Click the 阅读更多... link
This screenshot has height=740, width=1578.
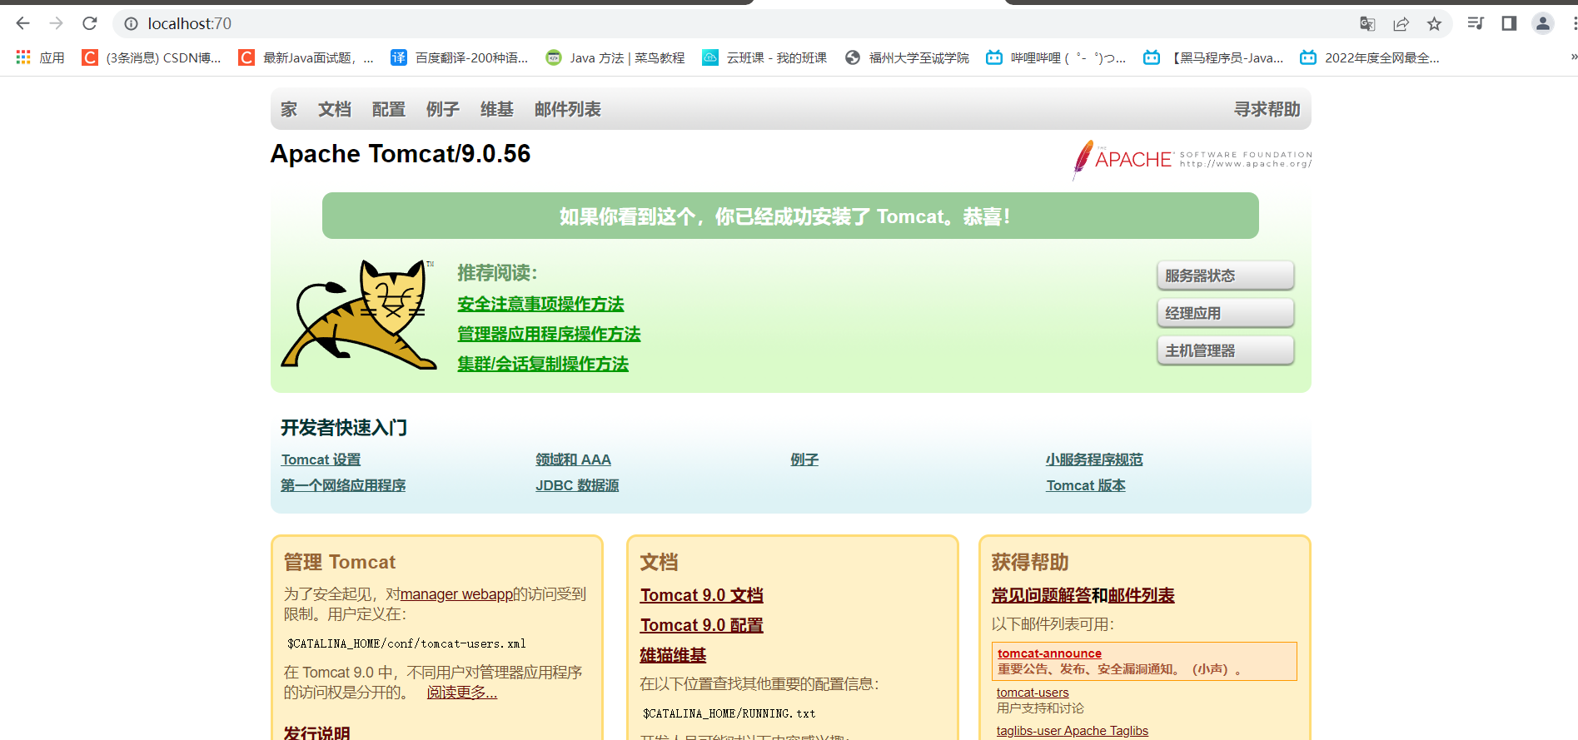point(462,693)
